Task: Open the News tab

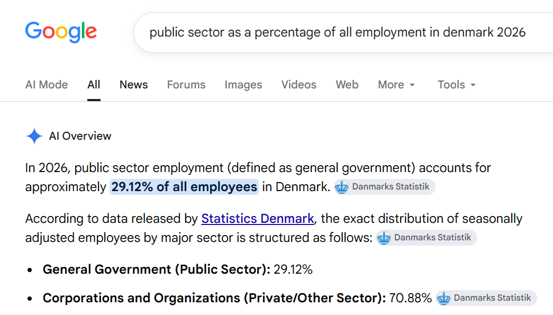Action: [134, 85]
